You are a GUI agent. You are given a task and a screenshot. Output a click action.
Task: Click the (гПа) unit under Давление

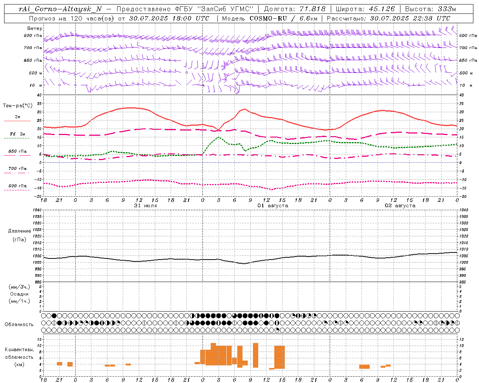click(x=19, y=240)
